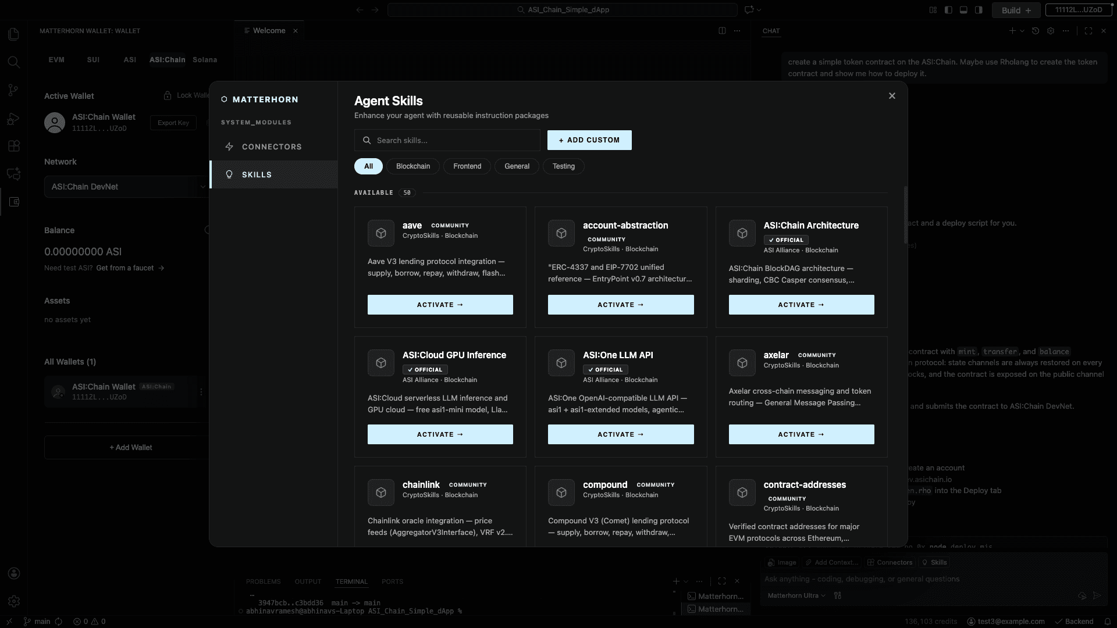Select the Frontend filter chip
Screen dimensions: 1117x628
click(x=467, y=166)
